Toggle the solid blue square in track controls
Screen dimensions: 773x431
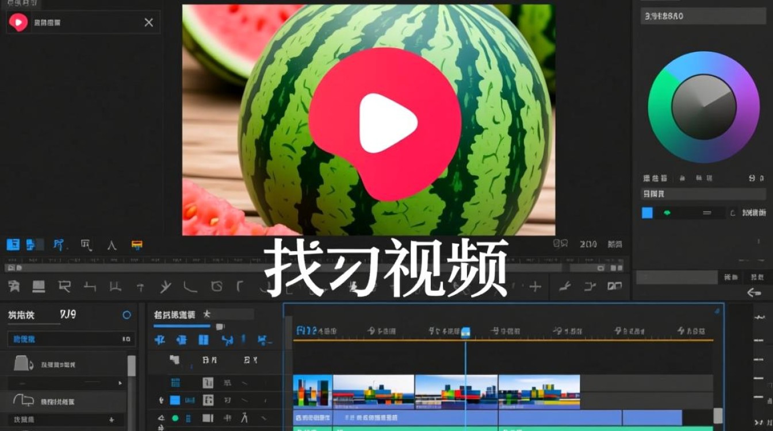175,400
